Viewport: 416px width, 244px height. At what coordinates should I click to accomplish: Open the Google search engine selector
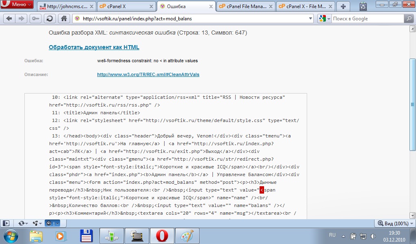325,19
